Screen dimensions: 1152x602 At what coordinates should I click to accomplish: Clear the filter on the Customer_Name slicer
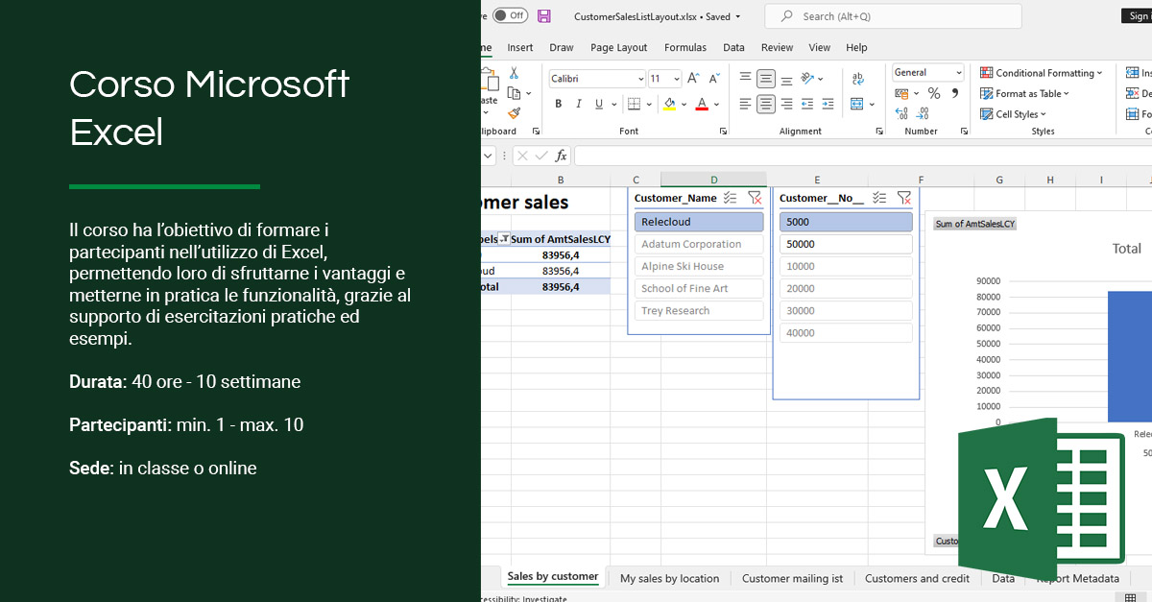[x=755, y=198]
